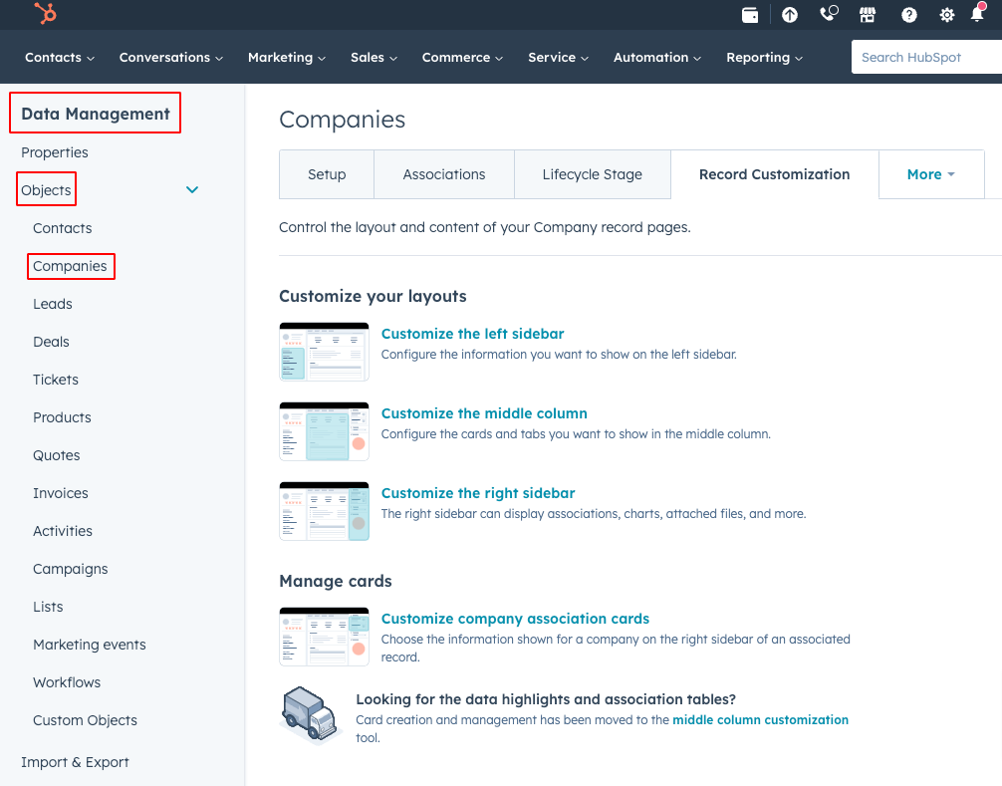
Task: Click the Search HubSpot field
Action: [x=926, y=57]
